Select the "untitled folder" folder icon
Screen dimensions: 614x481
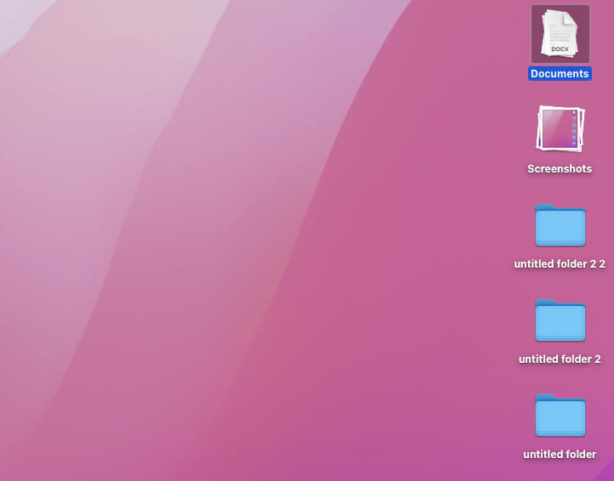coord(560,416)
